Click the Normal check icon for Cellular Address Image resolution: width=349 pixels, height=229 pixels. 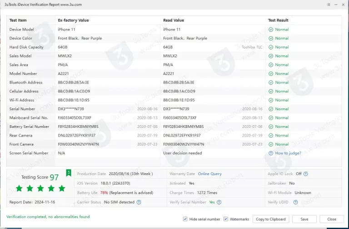pyautogui.click(x=271, y=91)
